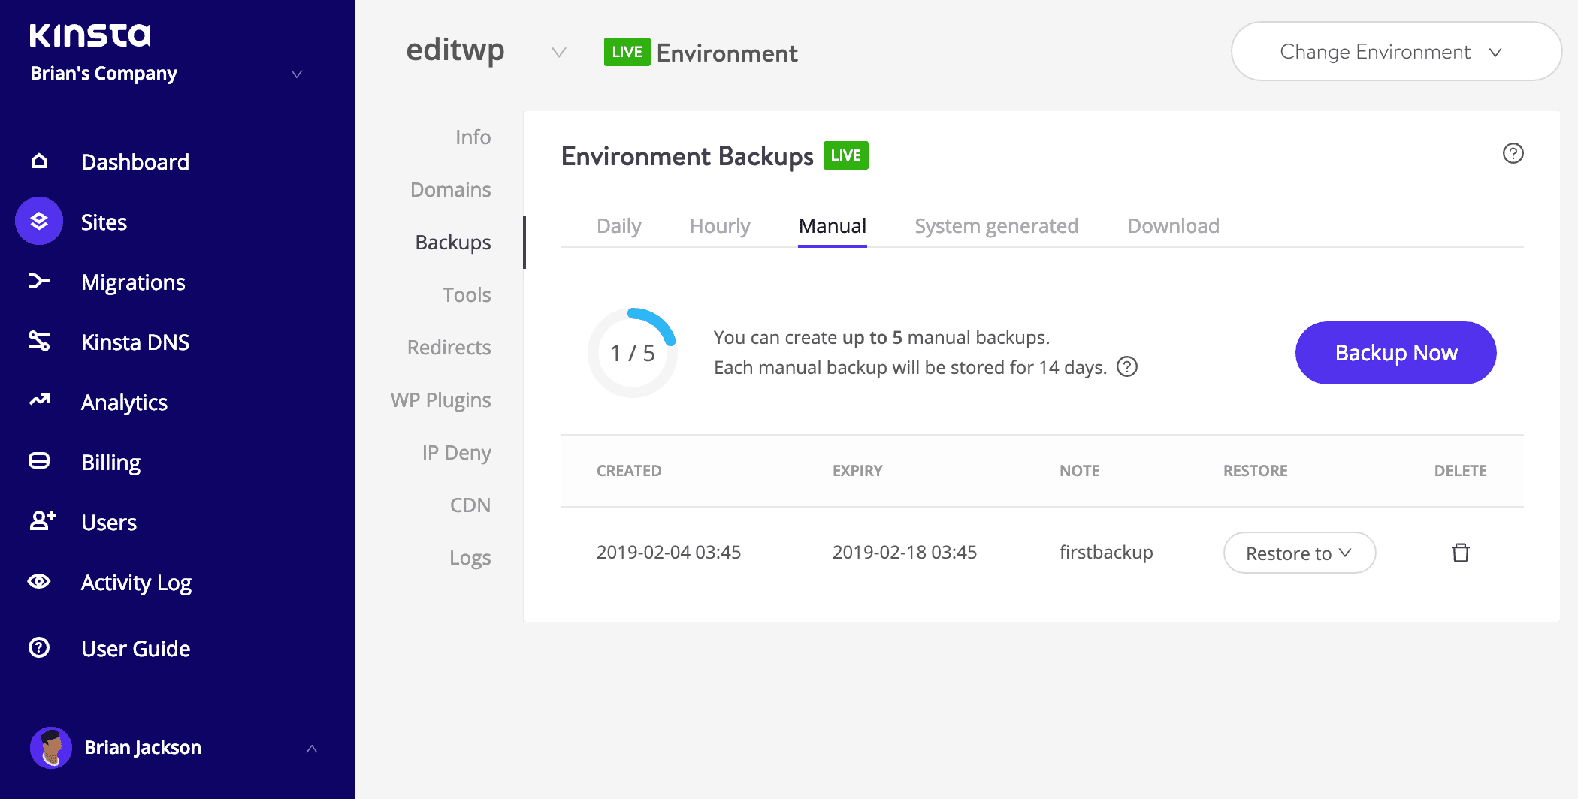Go to Users in the sidebar
Image resolution: width=1578 pixels, height=799 pixels.
pos(109,522)
